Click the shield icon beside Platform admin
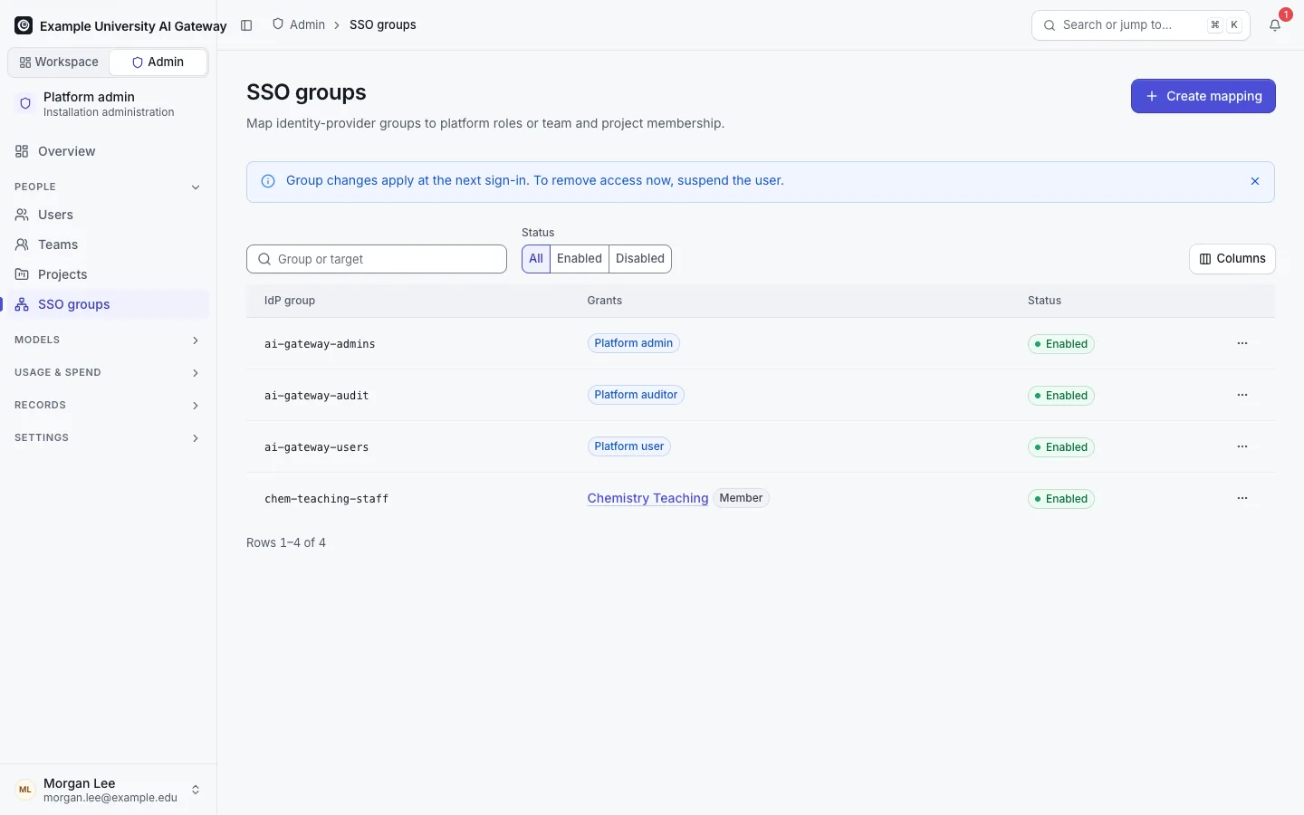 (25, 104)
